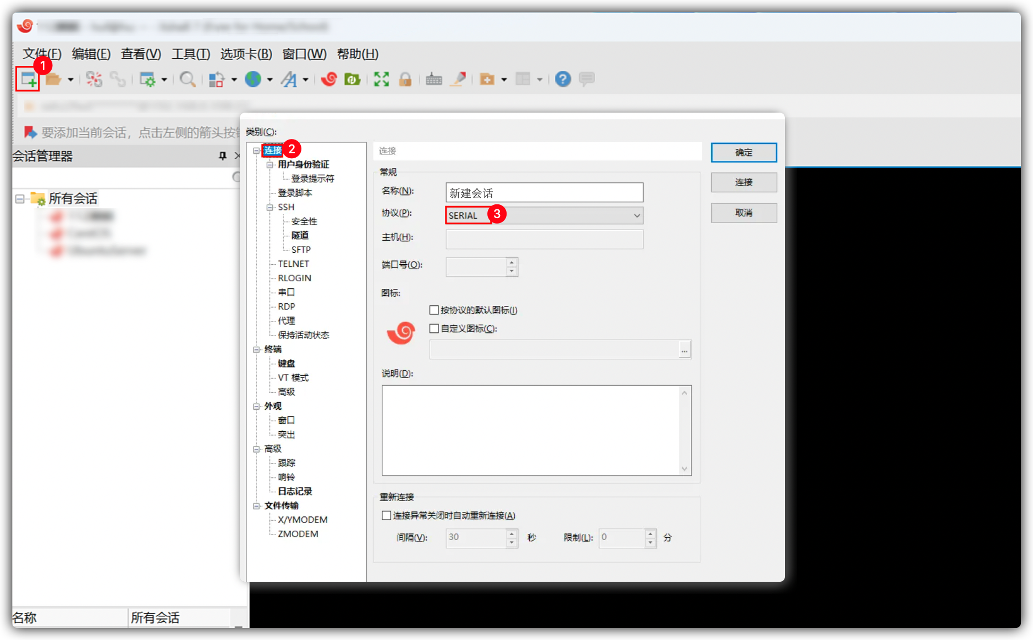Click the globe icon in toolbar

tap(253, 80)
